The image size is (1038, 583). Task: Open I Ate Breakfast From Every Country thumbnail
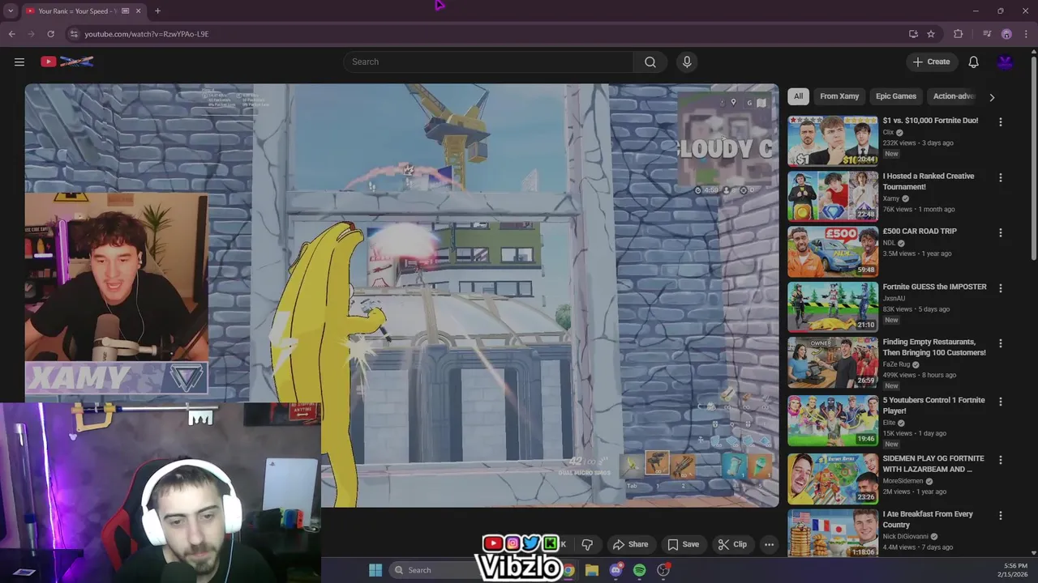[833, 532]
